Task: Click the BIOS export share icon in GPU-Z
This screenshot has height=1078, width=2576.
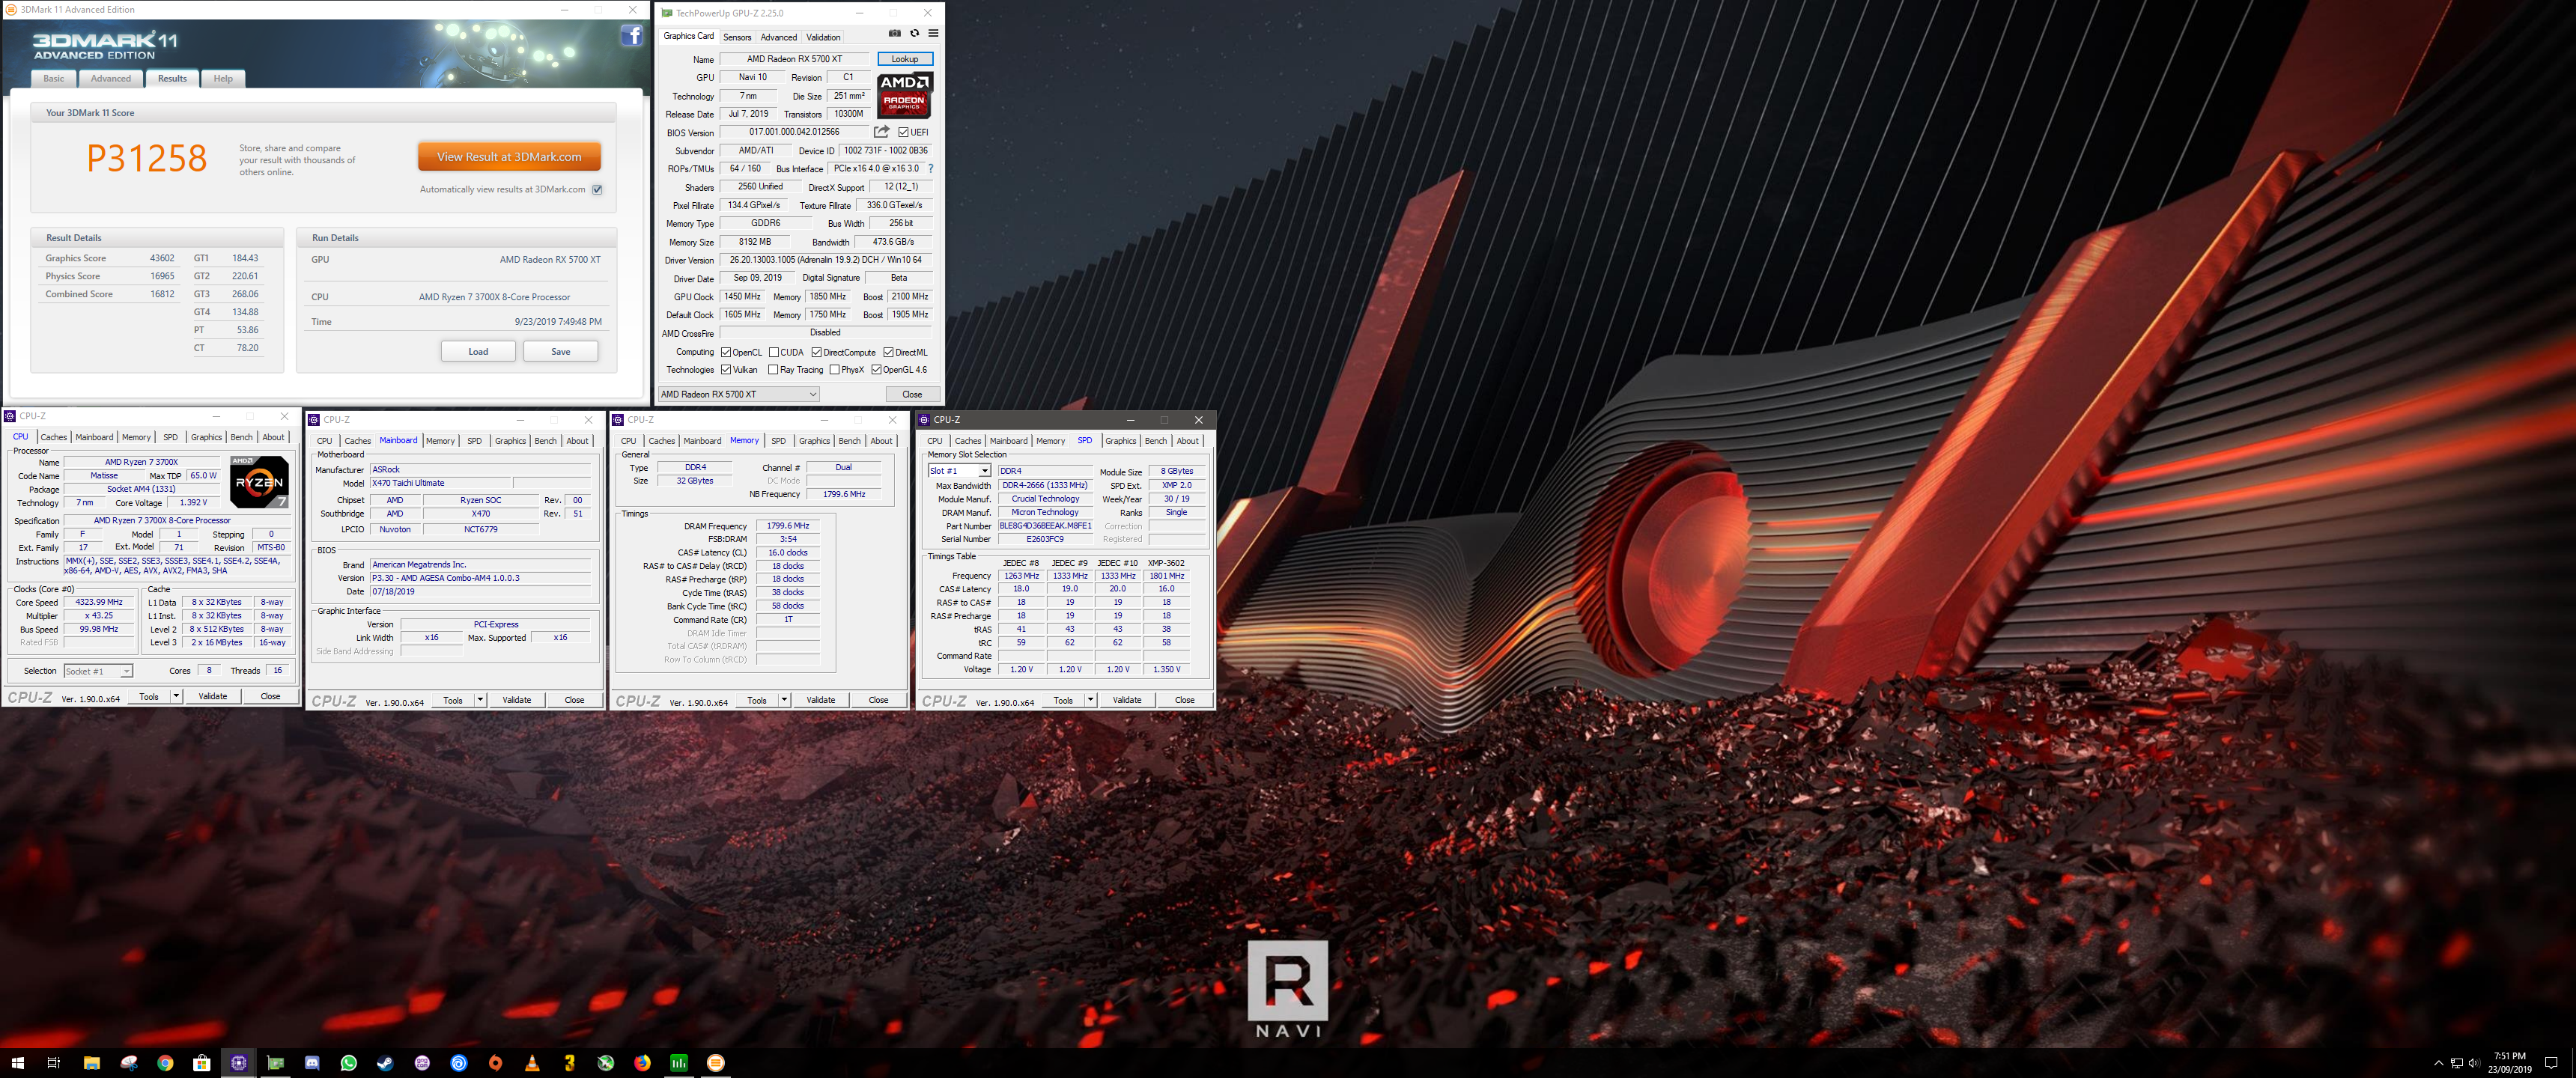Action: pos(881,132)
